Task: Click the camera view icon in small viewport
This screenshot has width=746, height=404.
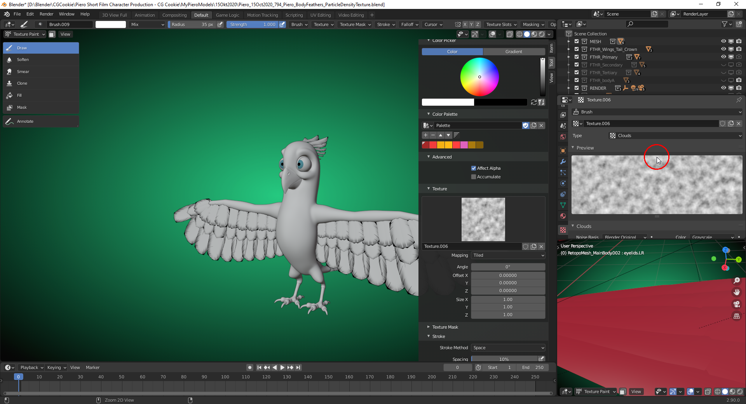Action: [x=736, y=304]
